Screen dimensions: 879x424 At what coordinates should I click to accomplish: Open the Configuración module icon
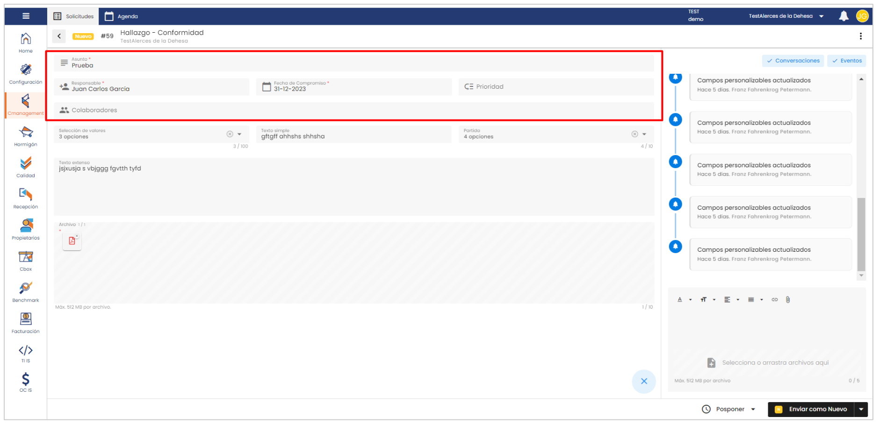click(x=26, y=74)
